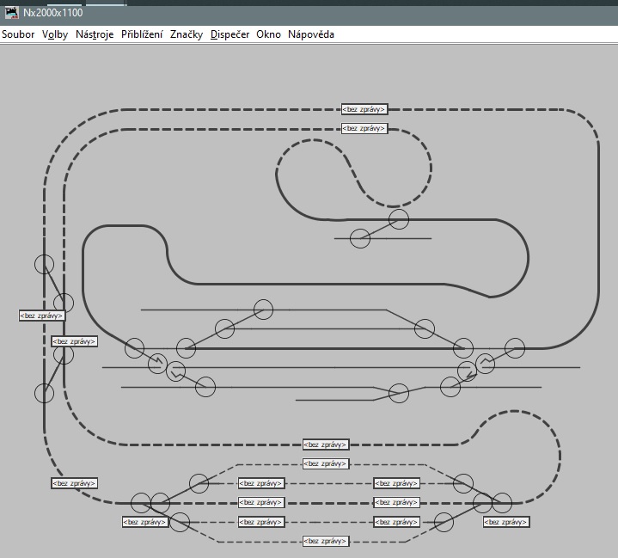618x558 pixels.
Task: Toggle left zigzag slip turnout nearest the left edge
Action: (x=156, y=364)
